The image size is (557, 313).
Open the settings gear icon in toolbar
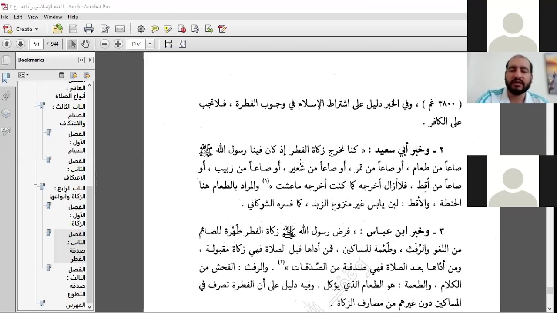141,29
